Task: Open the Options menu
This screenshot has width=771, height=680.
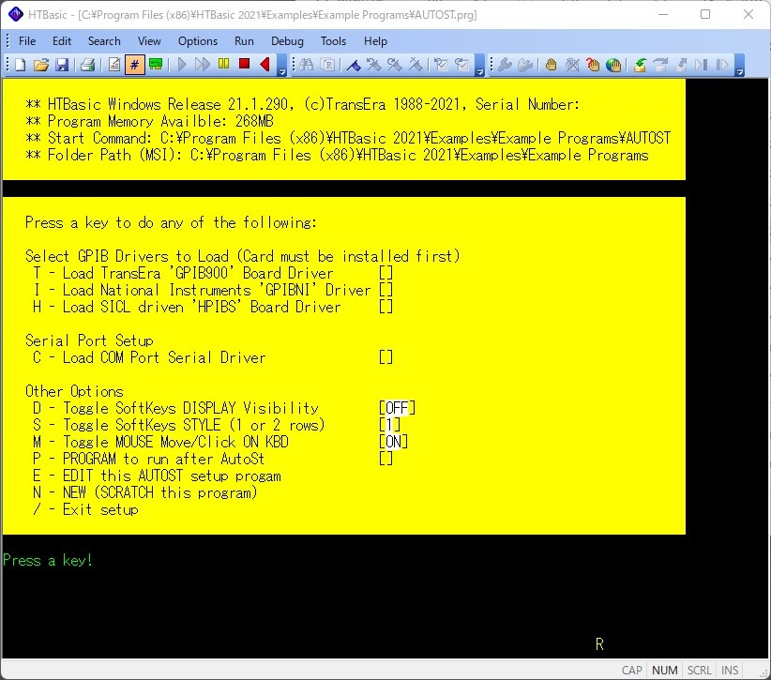Action: [198, 41]
